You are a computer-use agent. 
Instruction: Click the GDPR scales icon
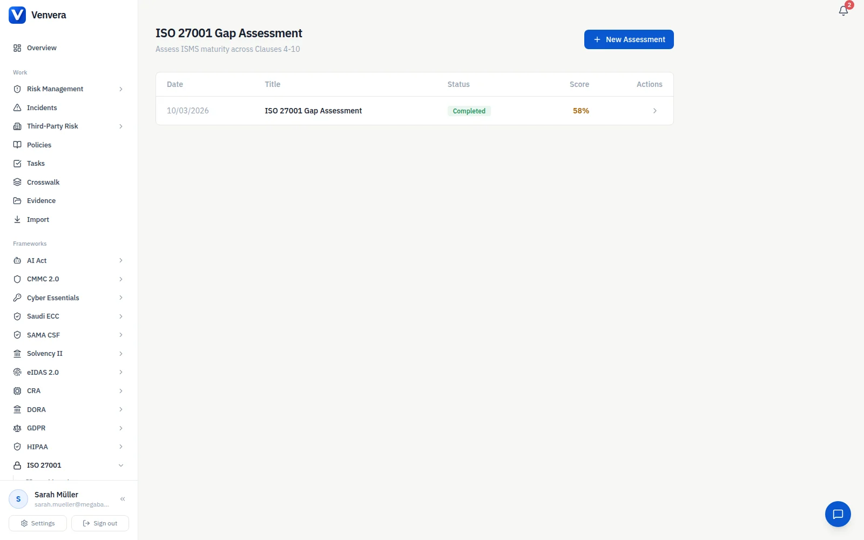click(17, 428)
